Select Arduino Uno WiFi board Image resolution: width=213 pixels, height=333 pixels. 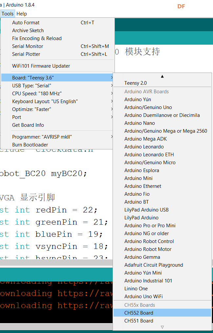tap(162, 296)
